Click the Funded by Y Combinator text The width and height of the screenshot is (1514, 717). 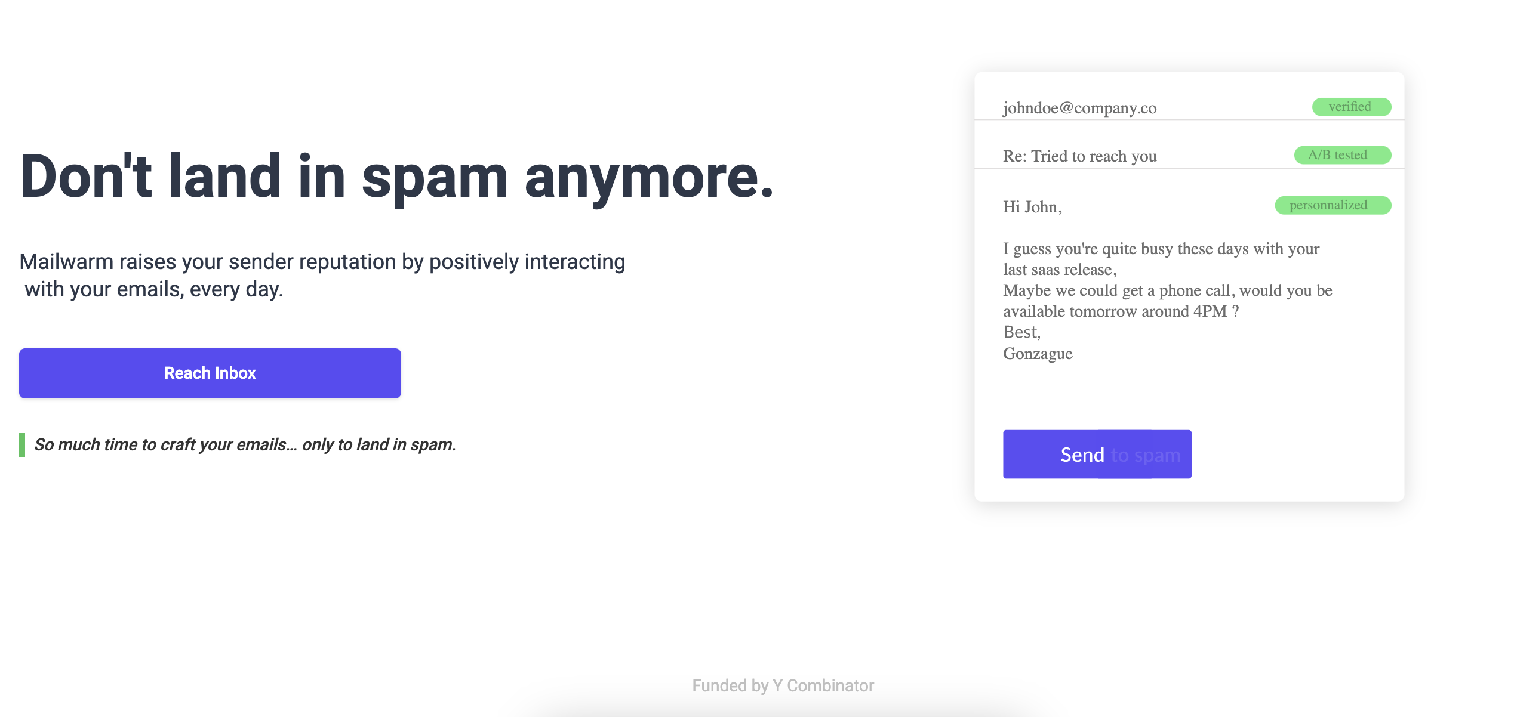783,685
